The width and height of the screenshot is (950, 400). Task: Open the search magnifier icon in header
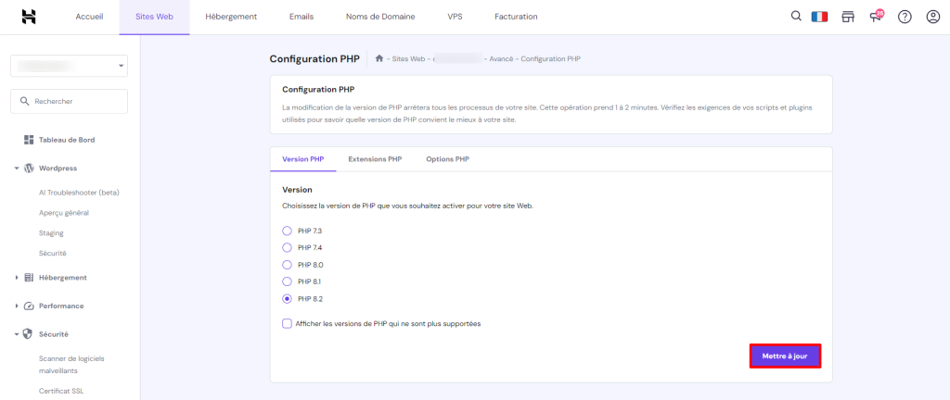click(795, 17)
